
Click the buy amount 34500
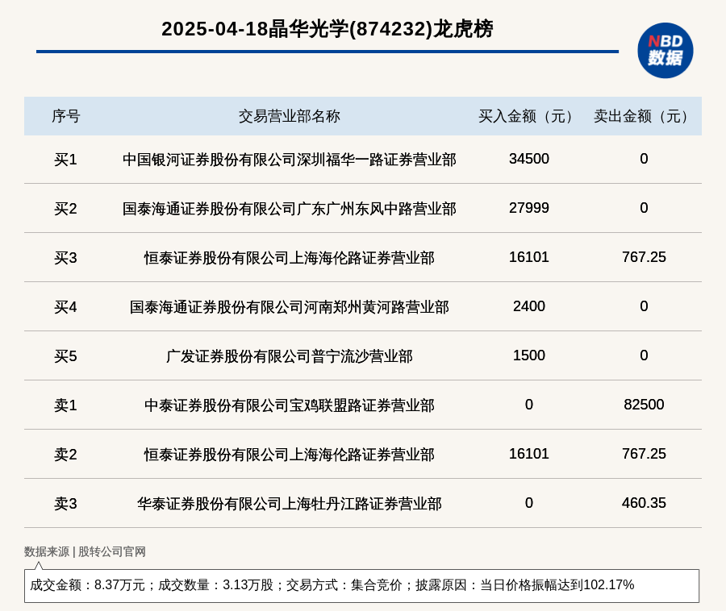coord(528,159)
